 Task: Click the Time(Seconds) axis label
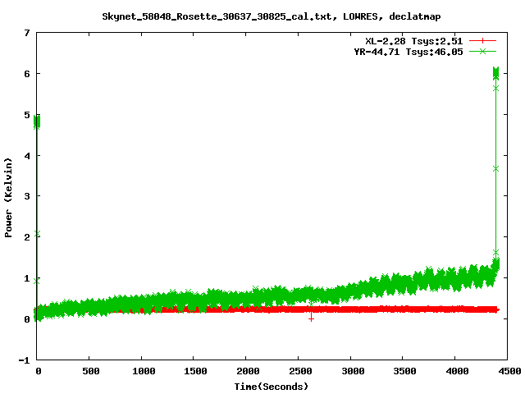click(272, 387)
